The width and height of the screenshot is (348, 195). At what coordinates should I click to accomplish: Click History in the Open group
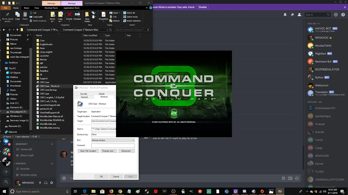click(x=114, y=21)
